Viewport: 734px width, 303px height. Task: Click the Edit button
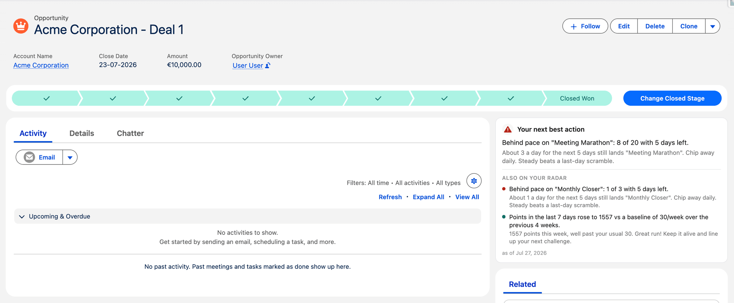[x=624, y=26]
